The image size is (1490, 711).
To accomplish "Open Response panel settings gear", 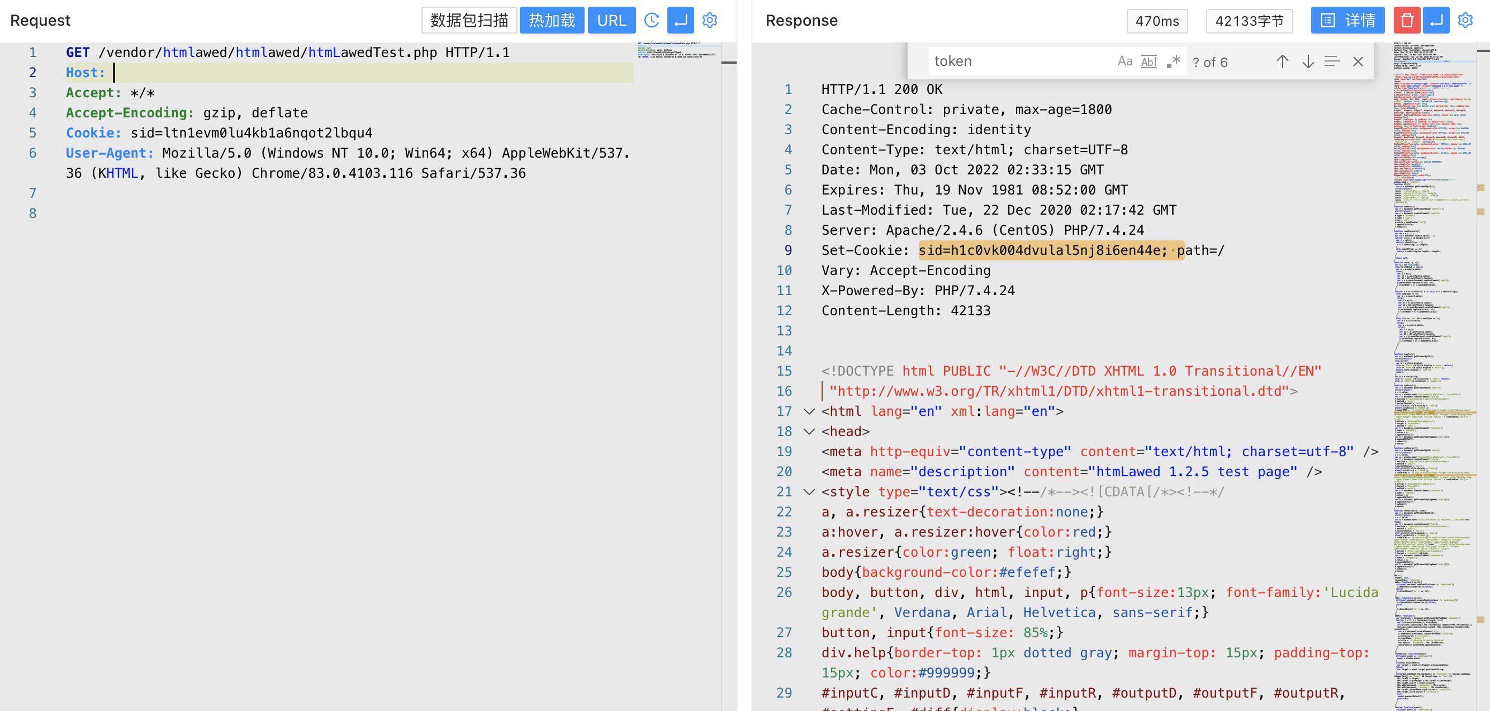I will tap(1465, 21).
